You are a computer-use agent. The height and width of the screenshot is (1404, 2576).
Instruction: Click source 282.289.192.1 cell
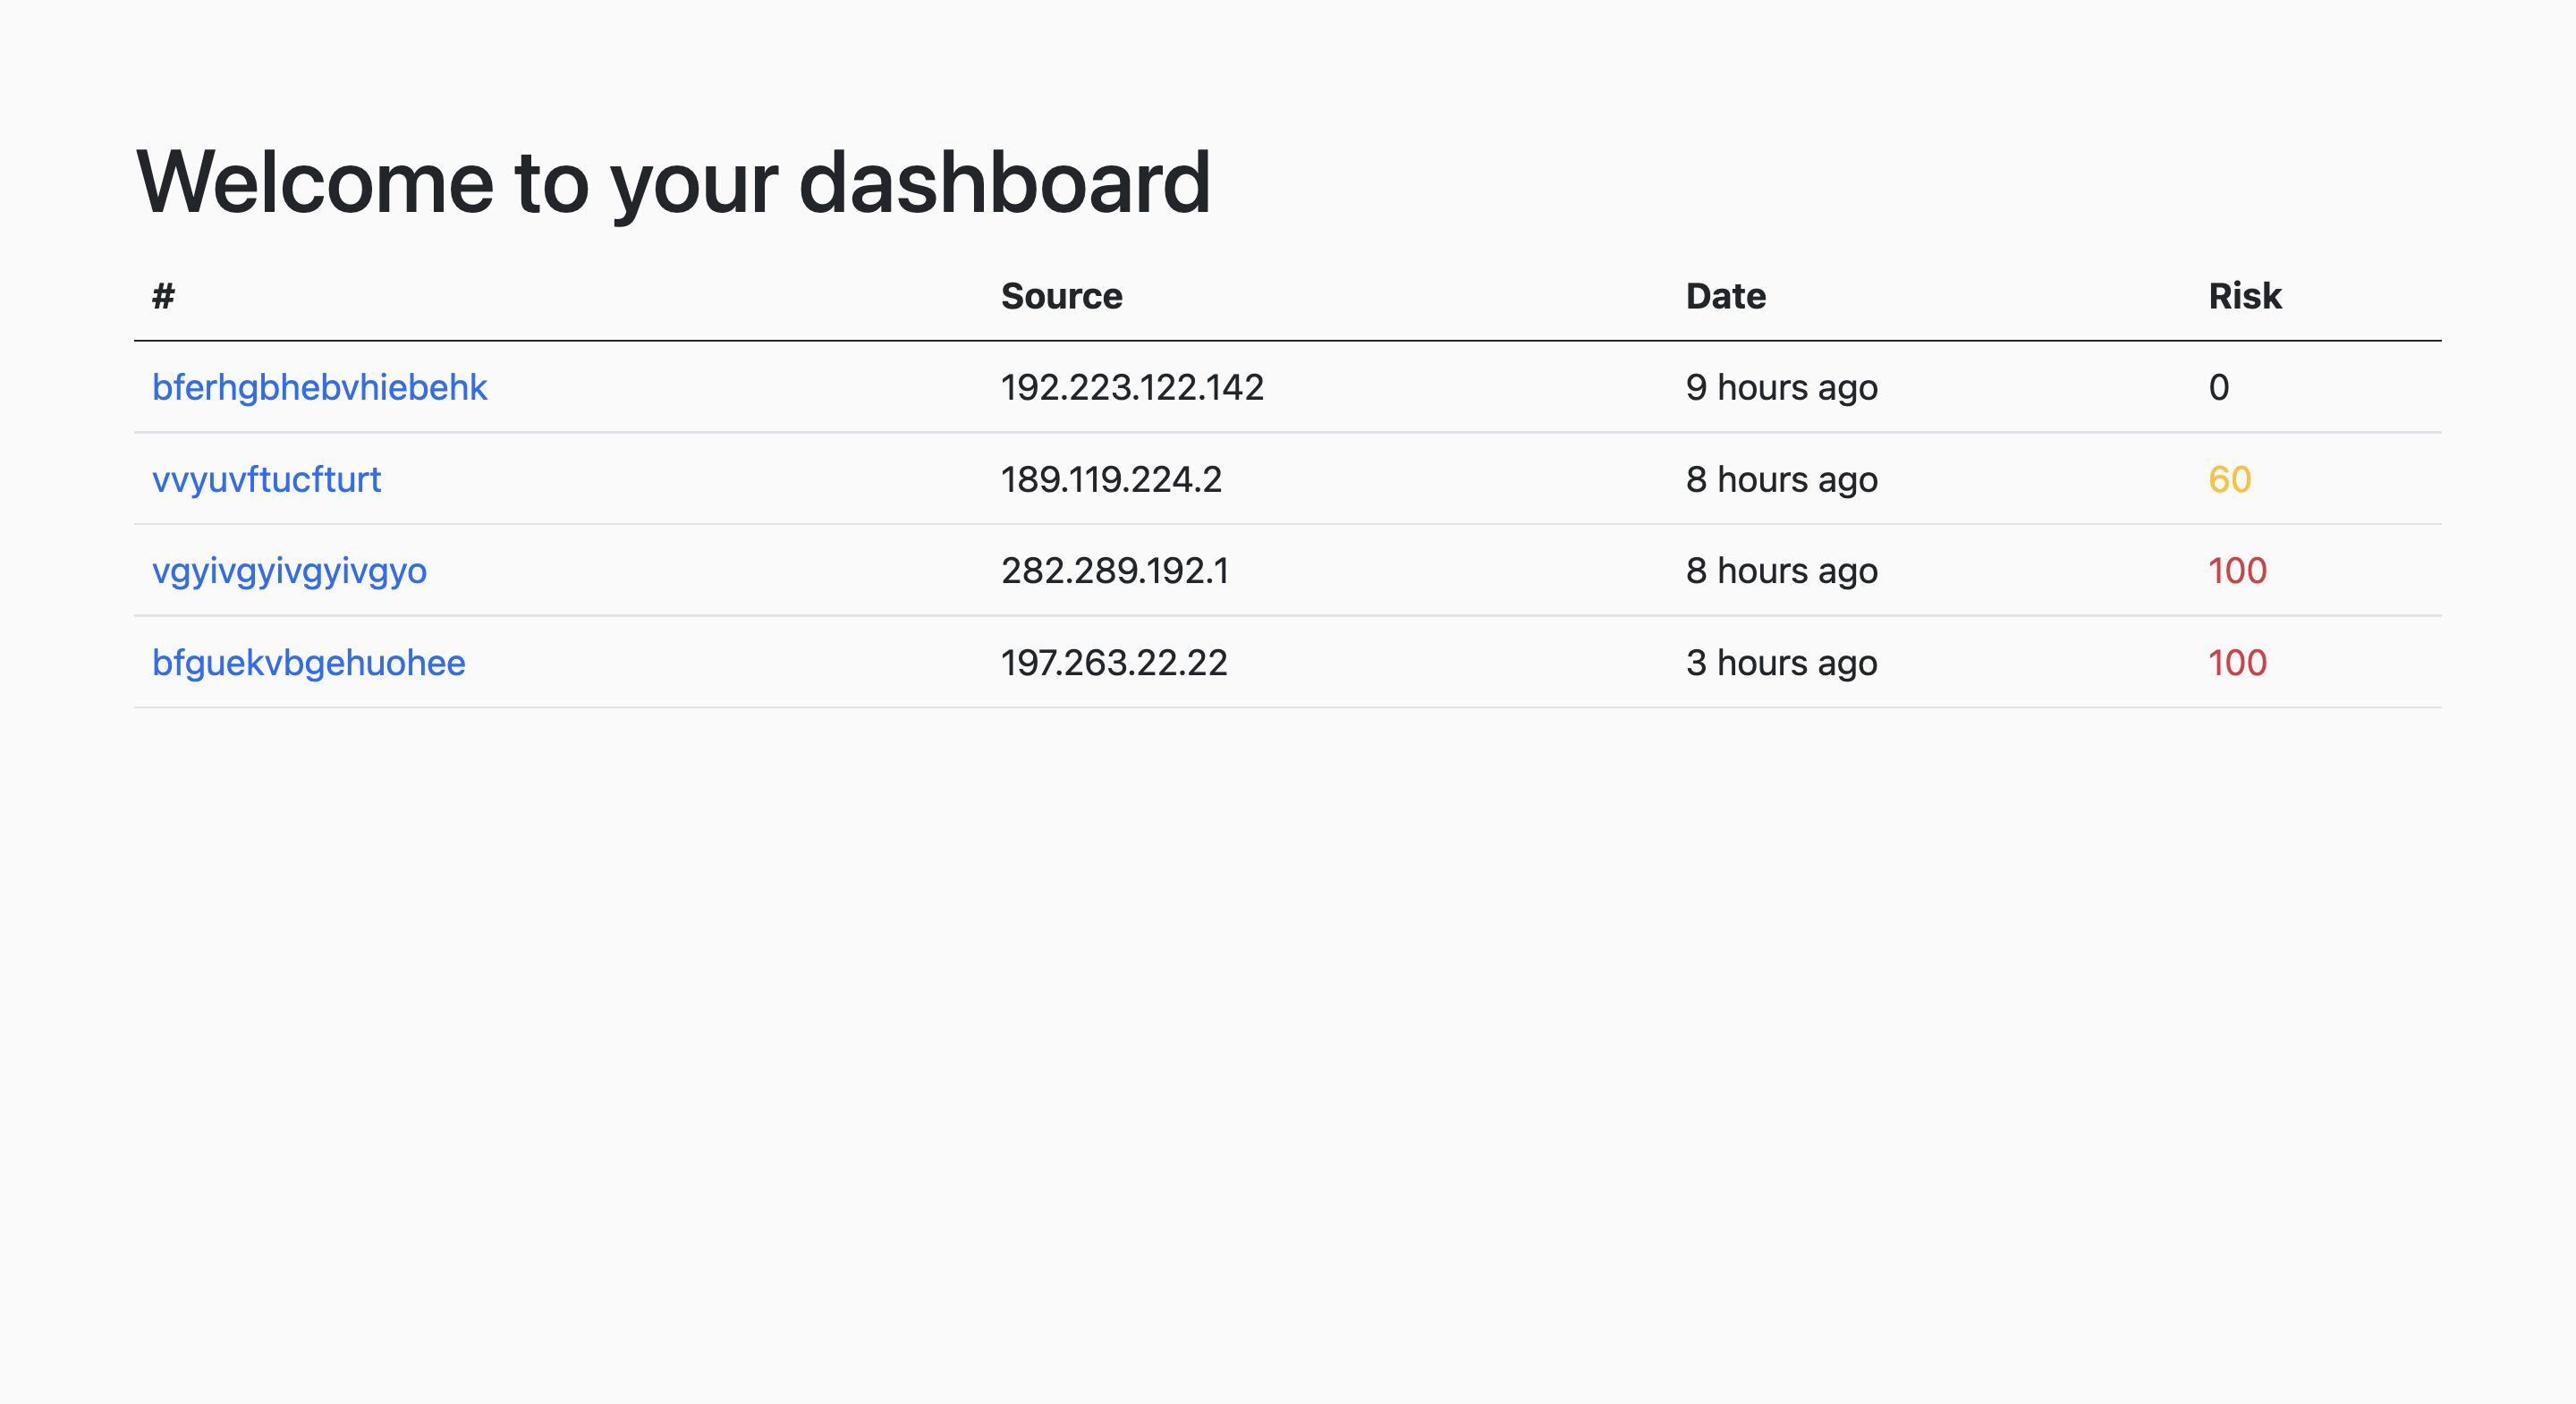coord(1114,570)
